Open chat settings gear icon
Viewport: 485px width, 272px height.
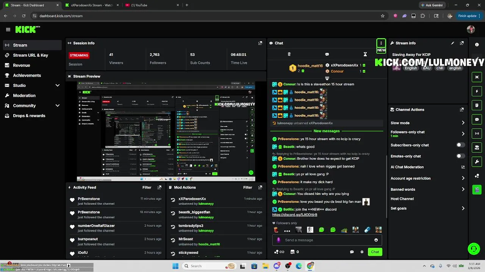tap(362, 252)
